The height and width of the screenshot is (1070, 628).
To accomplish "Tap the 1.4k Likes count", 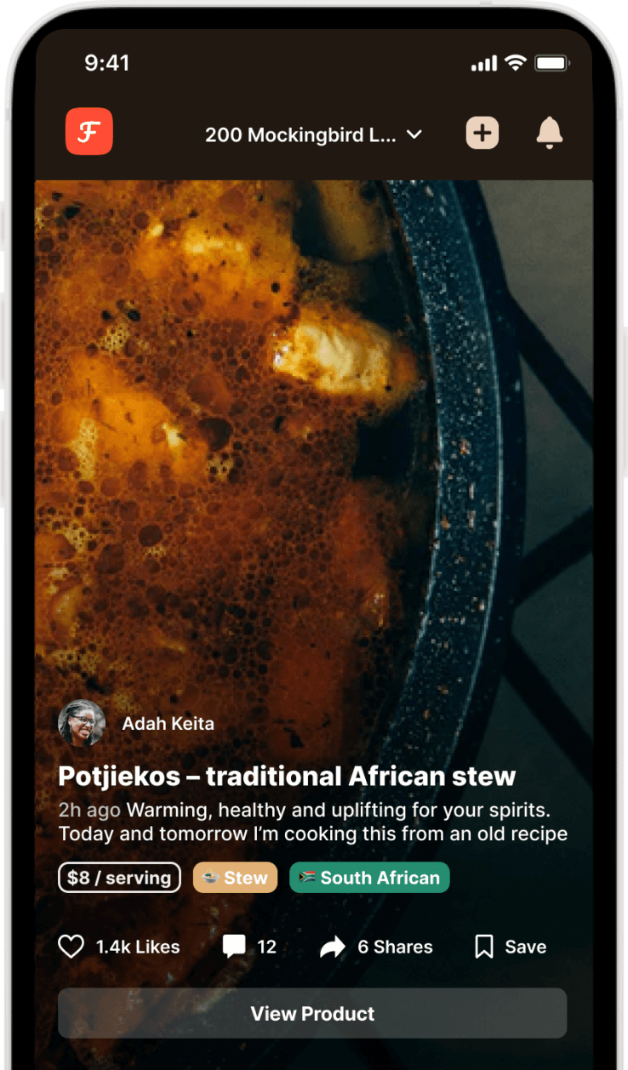I will [x=138, y=947].
